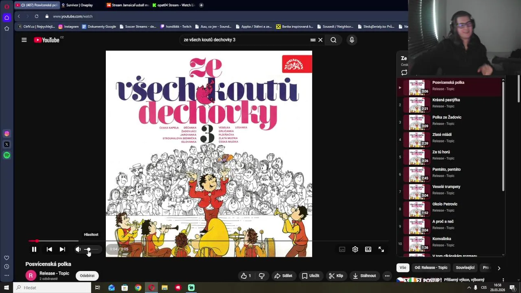521x293 pixels.
Task: Switch to Stream JamaicaFusball tab
Action: [127, 5]
